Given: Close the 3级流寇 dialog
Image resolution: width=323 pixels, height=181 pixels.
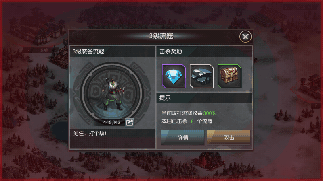Looking at the screenshot, I should click(x=245, y=37).
